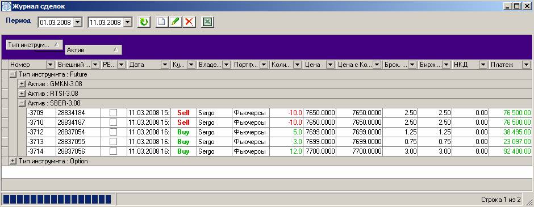Click the Sell cell in row -3709
Screen dimensions: 534x207
pos(183,112)
